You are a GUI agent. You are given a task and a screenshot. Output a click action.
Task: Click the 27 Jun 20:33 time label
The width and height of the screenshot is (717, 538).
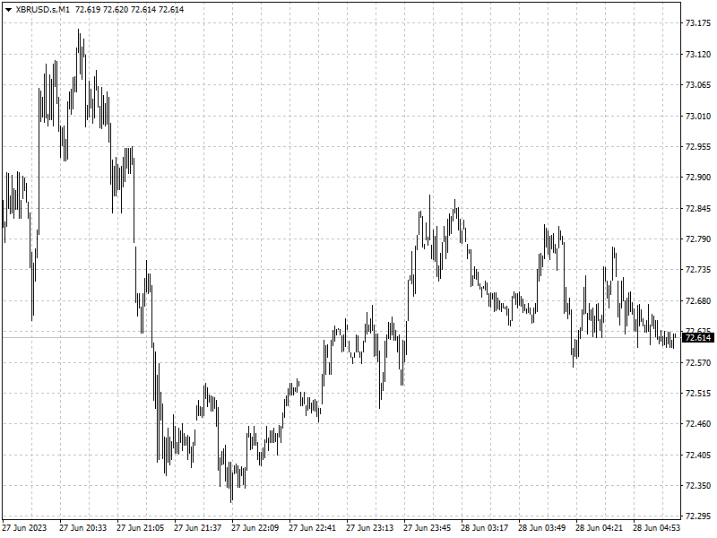[82, 528]
